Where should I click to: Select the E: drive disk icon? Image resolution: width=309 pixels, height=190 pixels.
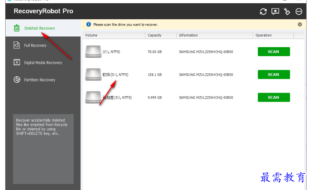(93, 97)
